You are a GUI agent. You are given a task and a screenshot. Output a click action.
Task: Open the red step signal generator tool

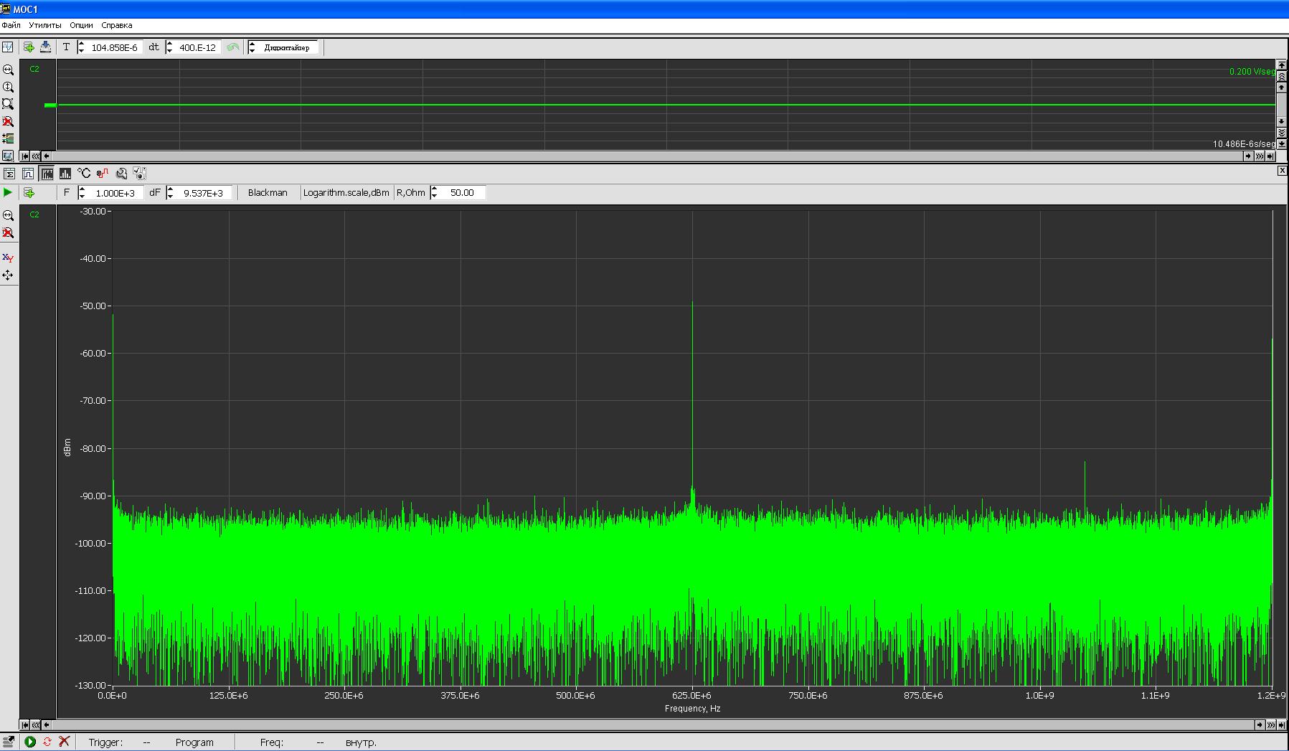103,174
